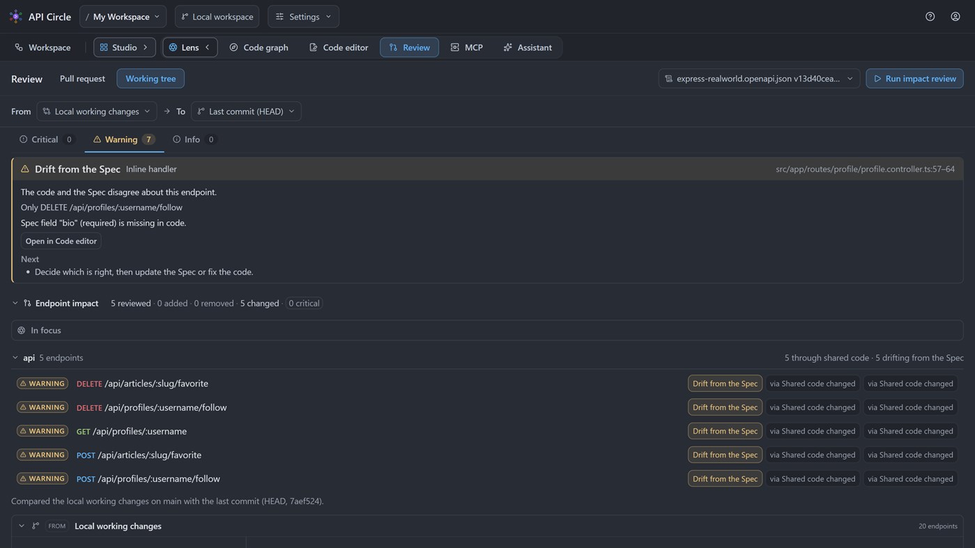Image resolution: width=975 pixels, height=548 pixels.
Task: Open the Settings dropdown menu
Action: 303,16
